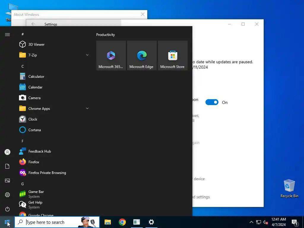Open the Chrome Apps folder entry
The height and width of the screenshot is (228, 304).
[x=54, y=109]
